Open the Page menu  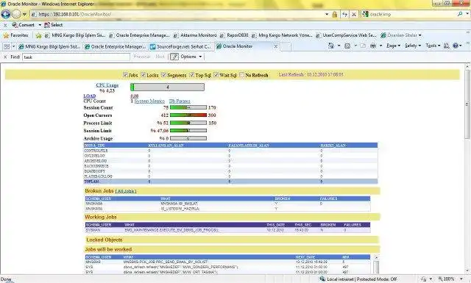pyautogui.click(x=393, y=46)
